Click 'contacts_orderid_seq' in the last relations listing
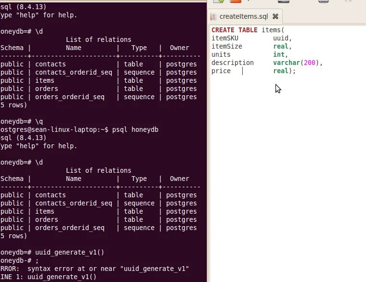The image size is (366, 282). point(74,204)
